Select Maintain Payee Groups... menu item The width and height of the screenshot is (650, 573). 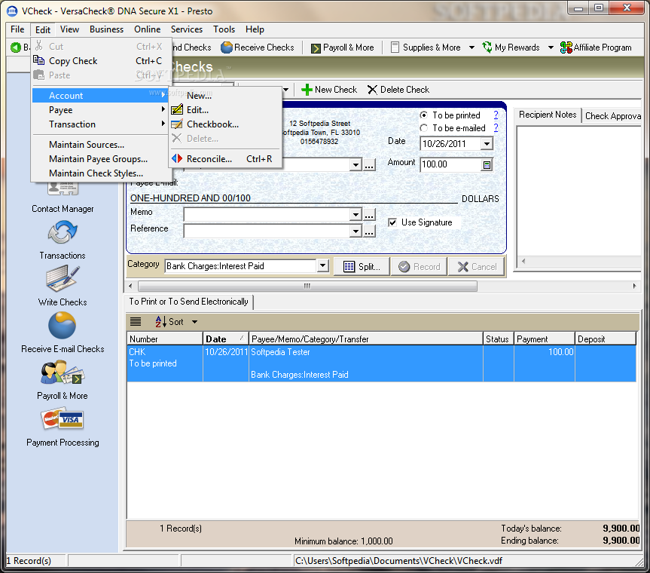pyautogui.click(x=99, y=159)
